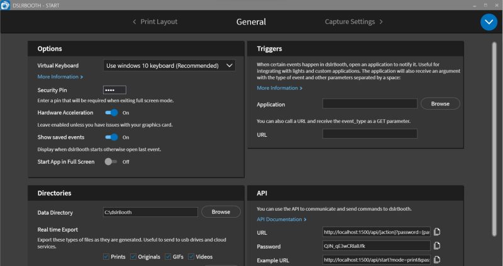503x266 pixels.
Task: Open the Print Layout settings page
Action: 159,22
